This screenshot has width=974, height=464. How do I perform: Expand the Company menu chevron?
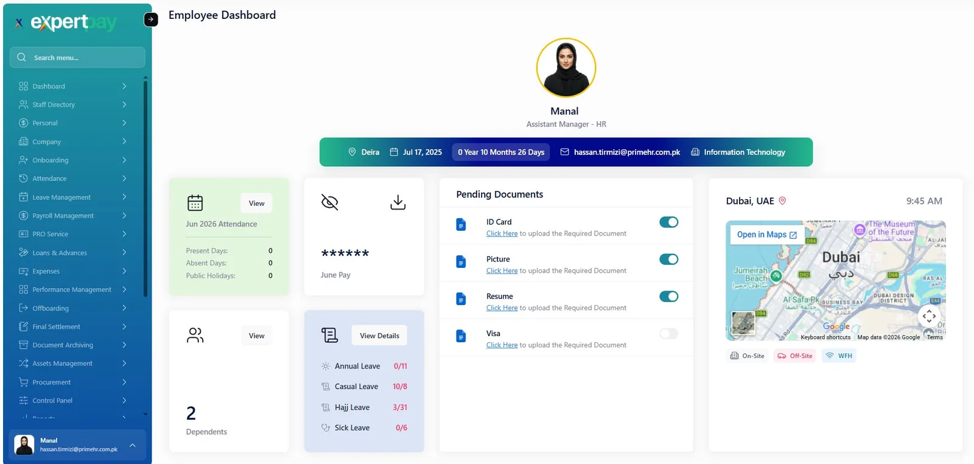124,141
